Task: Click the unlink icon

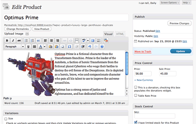Action: coord(71,40)
